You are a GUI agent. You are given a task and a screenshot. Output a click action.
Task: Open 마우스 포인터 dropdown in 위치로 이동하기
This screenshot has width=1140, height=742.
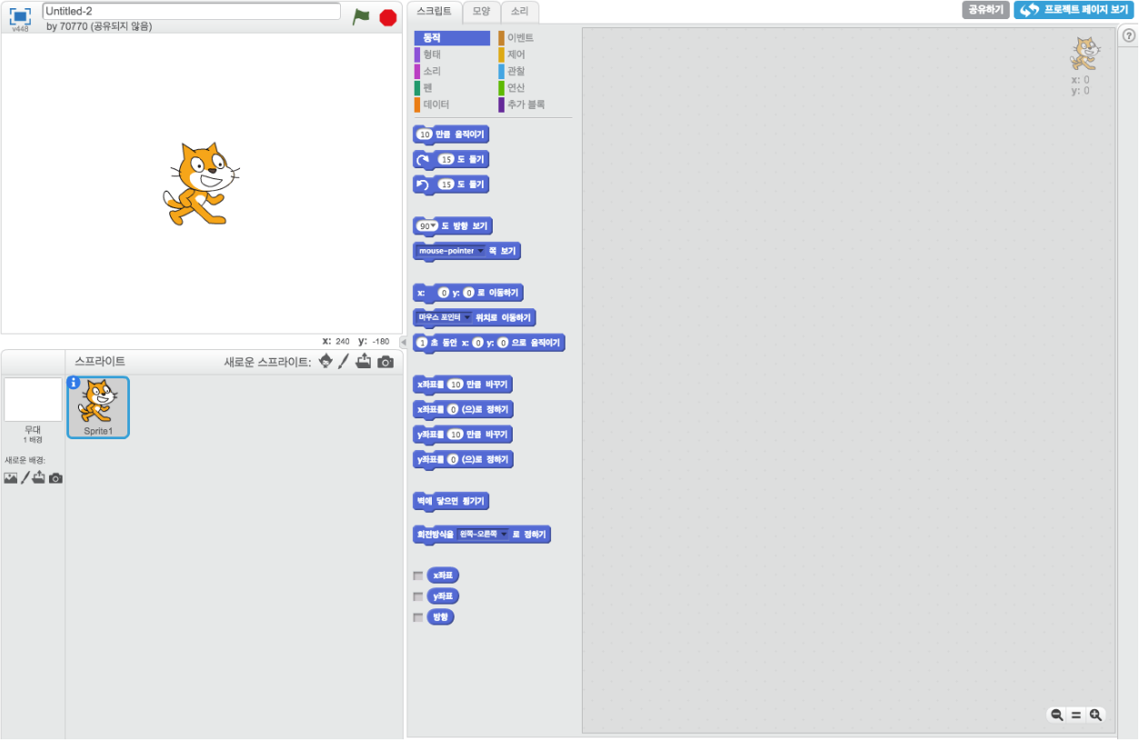tap(467, 317)
